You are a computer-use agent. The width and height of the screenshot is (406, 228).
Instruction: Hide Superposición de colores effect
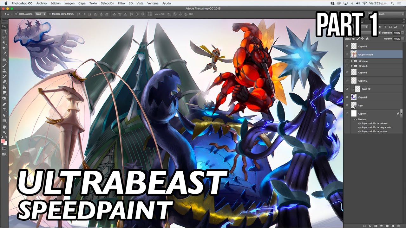pos(359,123)
